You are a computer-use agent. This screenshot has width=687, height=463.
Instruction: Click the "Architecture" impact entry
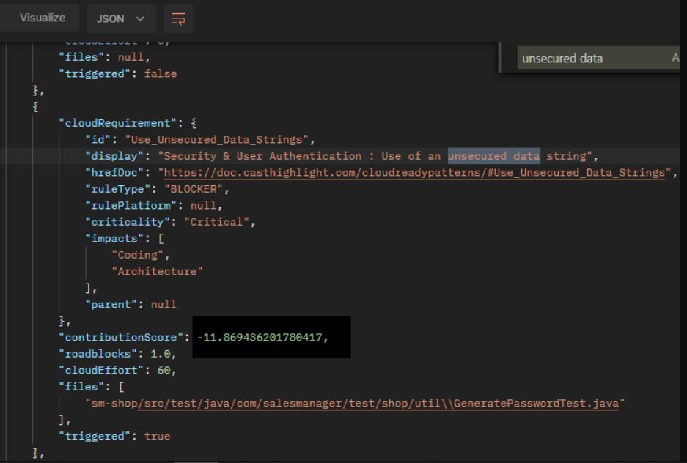158,271
